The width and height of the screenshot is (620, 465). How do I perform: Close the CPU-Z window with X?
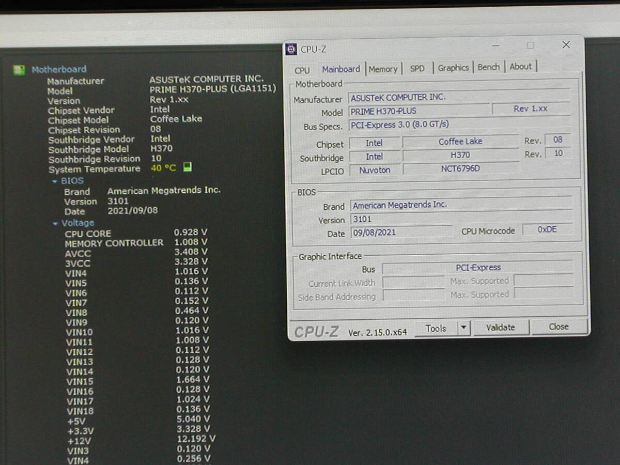pos(566,45)
